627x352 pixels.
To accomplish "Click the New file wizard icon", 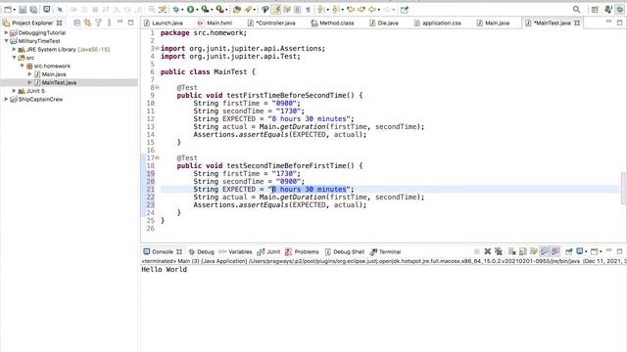I will (x=8, y=10).
